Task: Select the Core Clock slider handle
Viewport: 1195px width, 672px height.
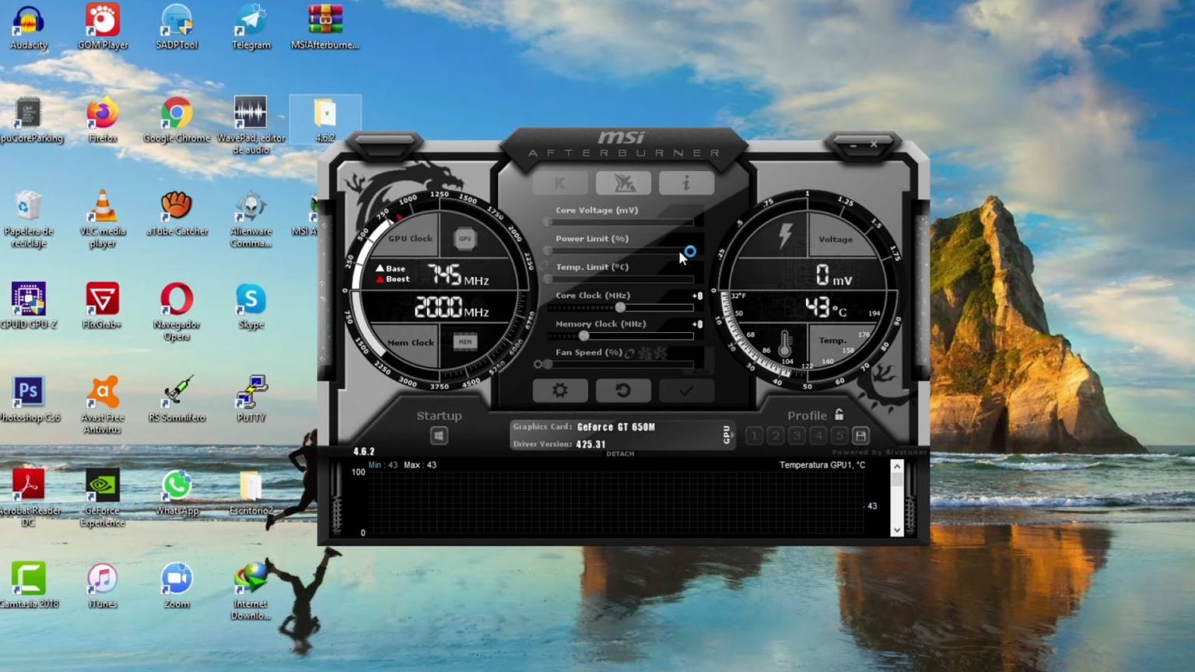Action: tap(620, 308)
